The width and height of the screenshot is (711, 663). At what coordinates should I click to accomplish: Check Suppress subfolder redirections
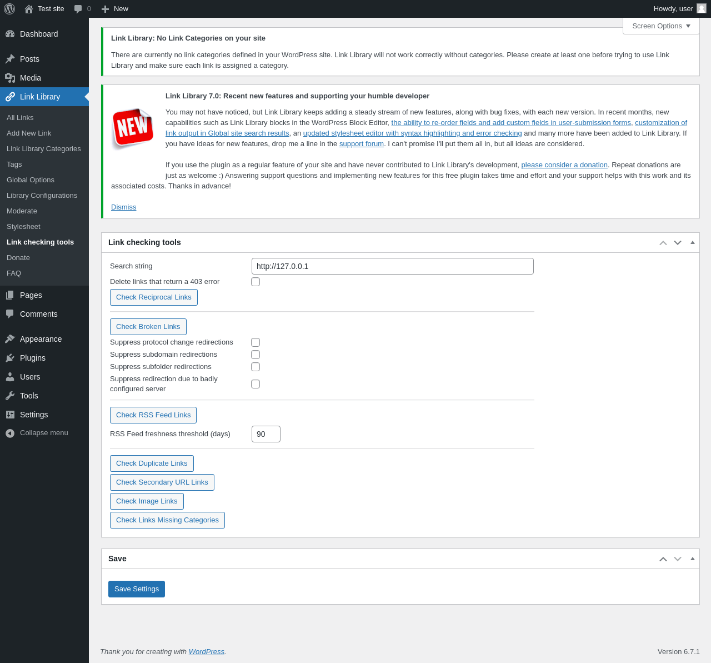pos(256,367)
